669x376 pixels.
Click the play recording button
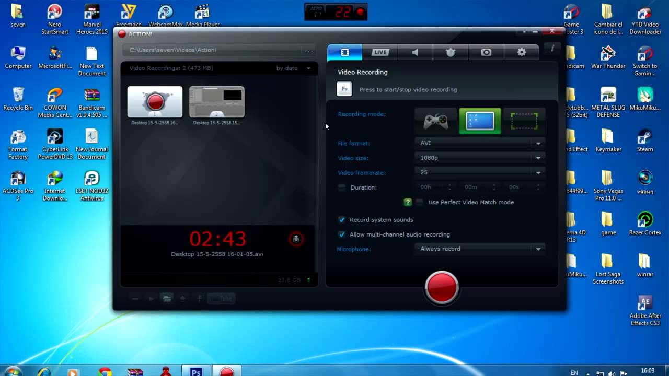[151, 299]
